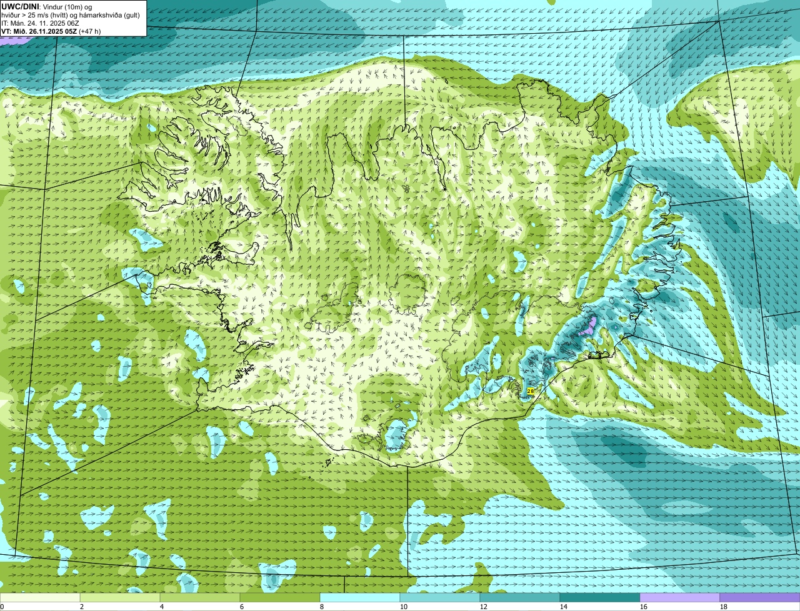Select the 10–12 m/s cyan legend swatch

[x=440, y=598]
